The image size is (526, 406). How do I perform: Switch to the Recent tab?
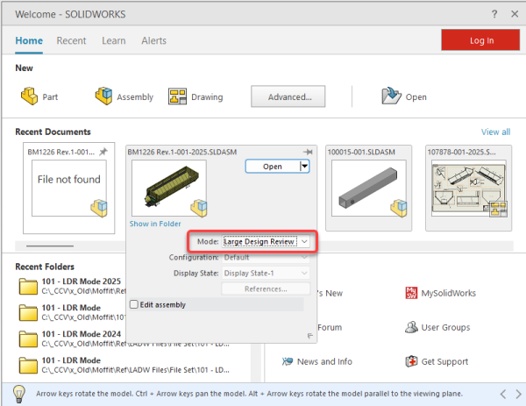point(71,40)
